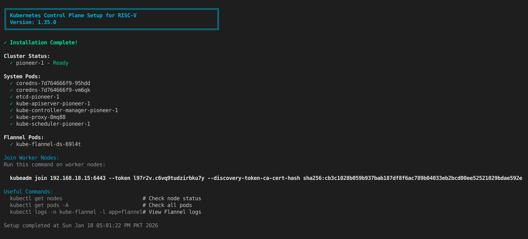Click the kubeadm join command word

[28, 178]
